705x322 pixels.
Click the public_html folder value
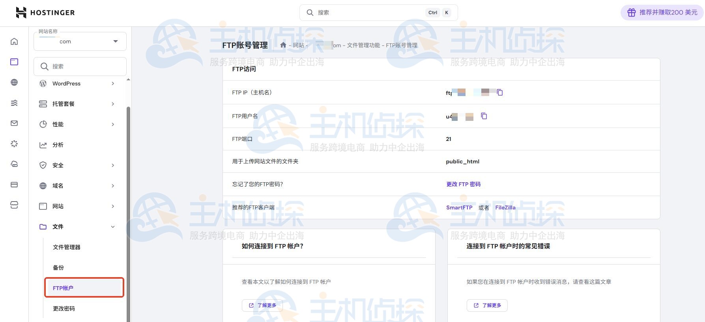(x=463, y=161)
